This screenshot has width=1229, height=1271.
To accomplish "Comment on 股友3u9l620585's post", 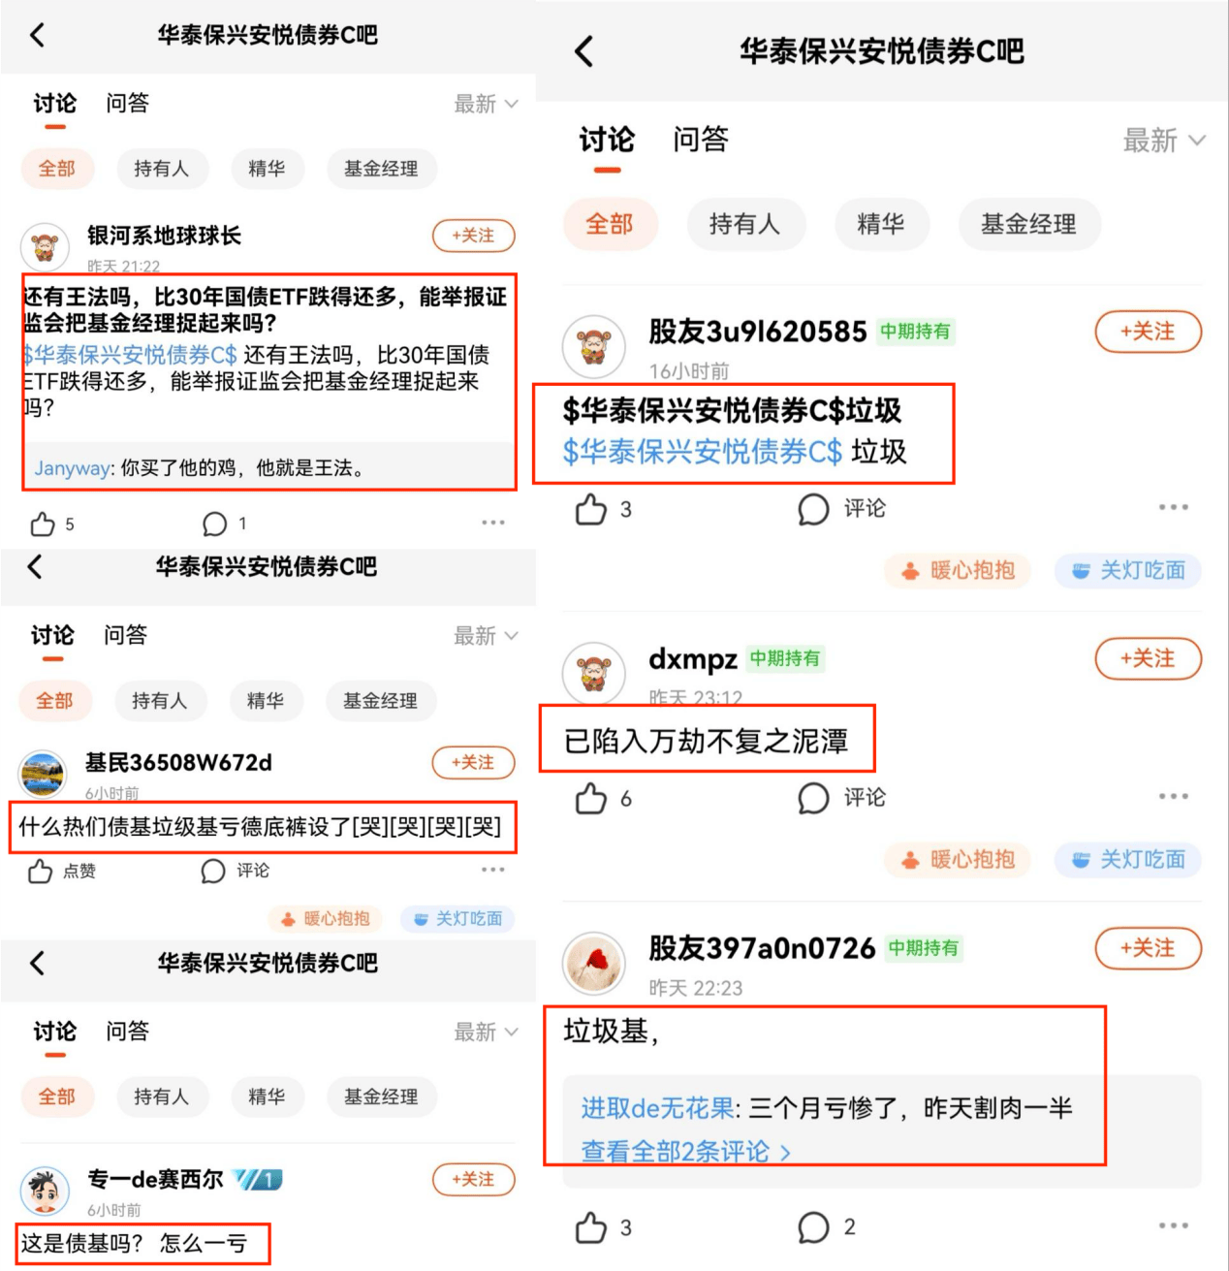I will coord(841,509).
